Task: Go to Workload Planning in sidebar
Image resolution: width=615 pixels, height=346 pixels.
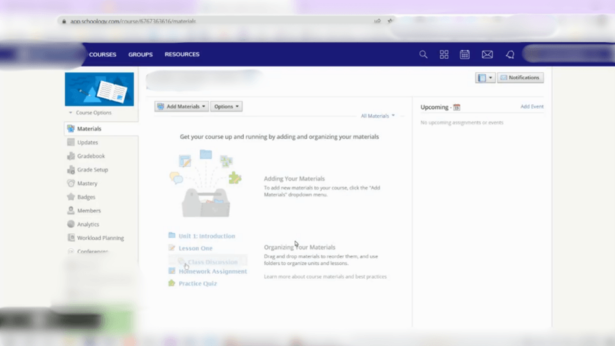Action: pyautogui.click(x=100, y=238)
